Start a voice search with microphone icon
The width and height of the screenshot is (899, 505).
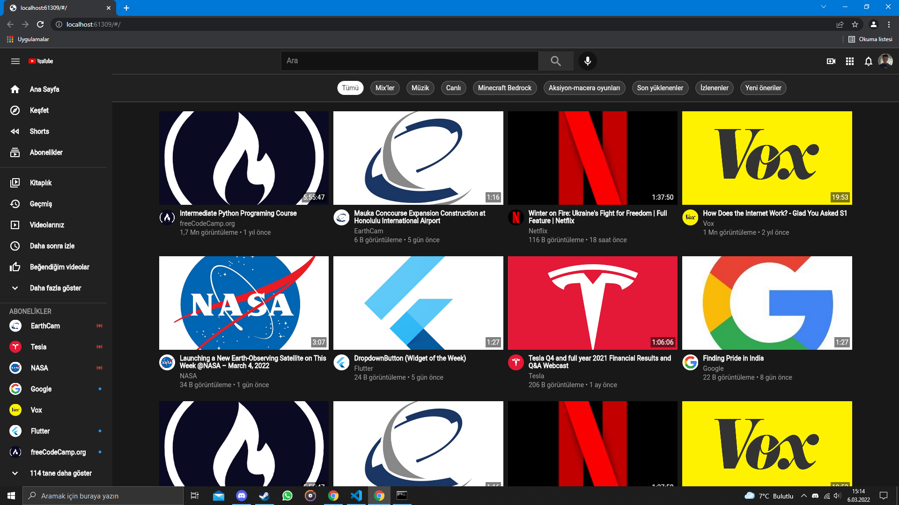pos(588,61)
